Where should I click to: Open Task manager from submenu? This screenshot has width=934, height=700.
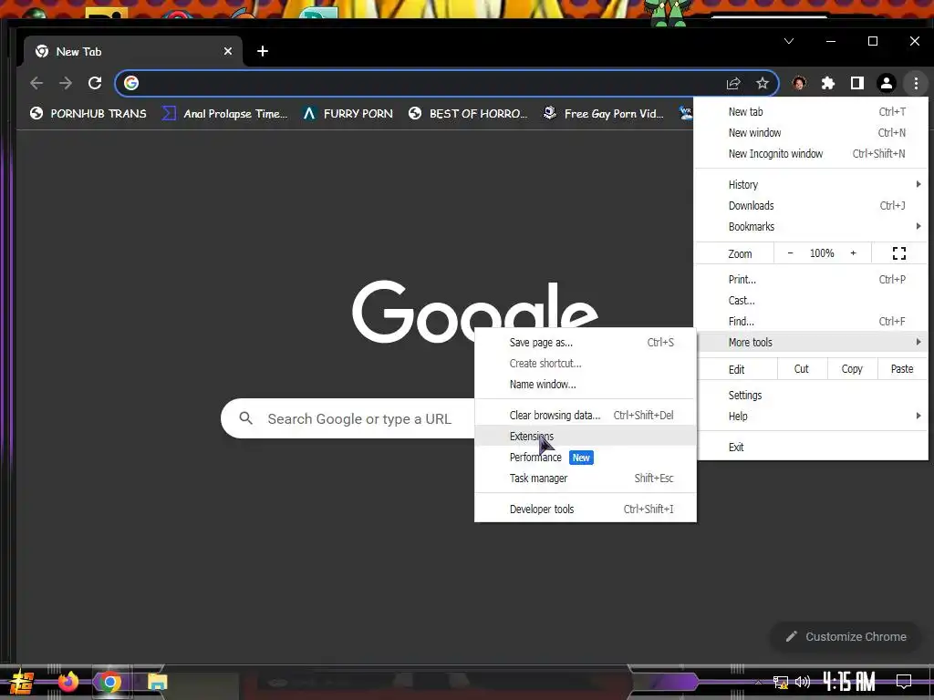pyautogui.click(x=586, y=478)
